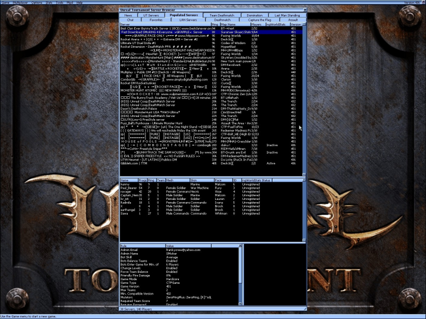The image size is (426, 319).
Task: Select player earthangel in player list
Action: coord(211,210)
